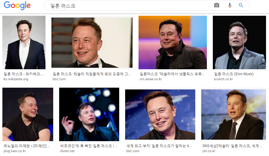Open the brunch.co.kr gray blazer thumbnail
The width and height of the screenshot is (269, 156).
click(239, 42)
